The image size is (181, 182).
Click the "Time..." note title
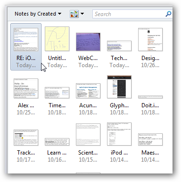(x=57, y=105)
